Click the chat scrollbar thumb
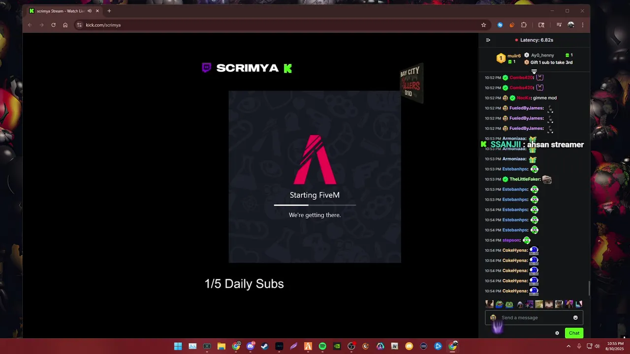This screenshot has height=354, width=630. (589, 288)
